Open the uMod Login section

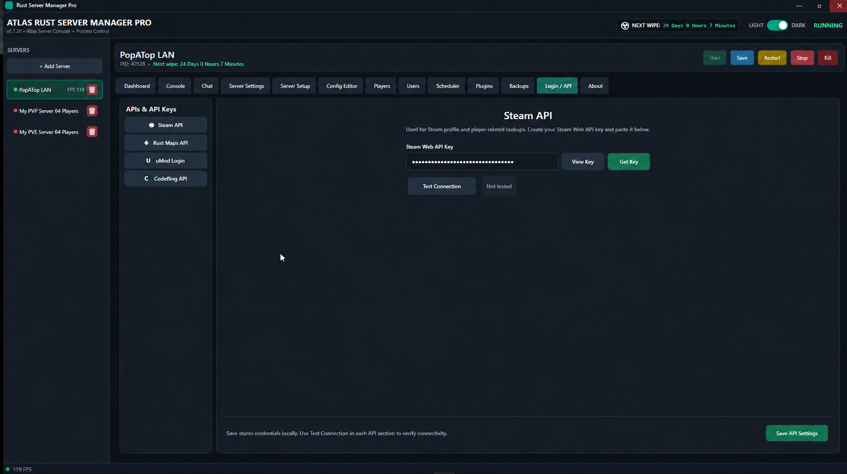166,161
